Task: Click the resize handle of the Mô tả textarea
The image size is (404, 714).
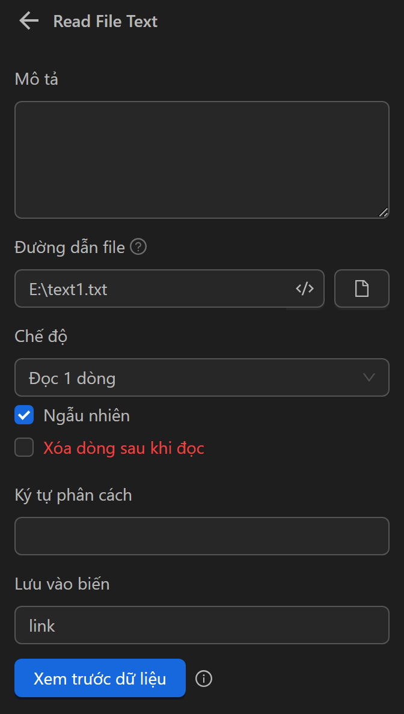Action: tap(385, 212)
